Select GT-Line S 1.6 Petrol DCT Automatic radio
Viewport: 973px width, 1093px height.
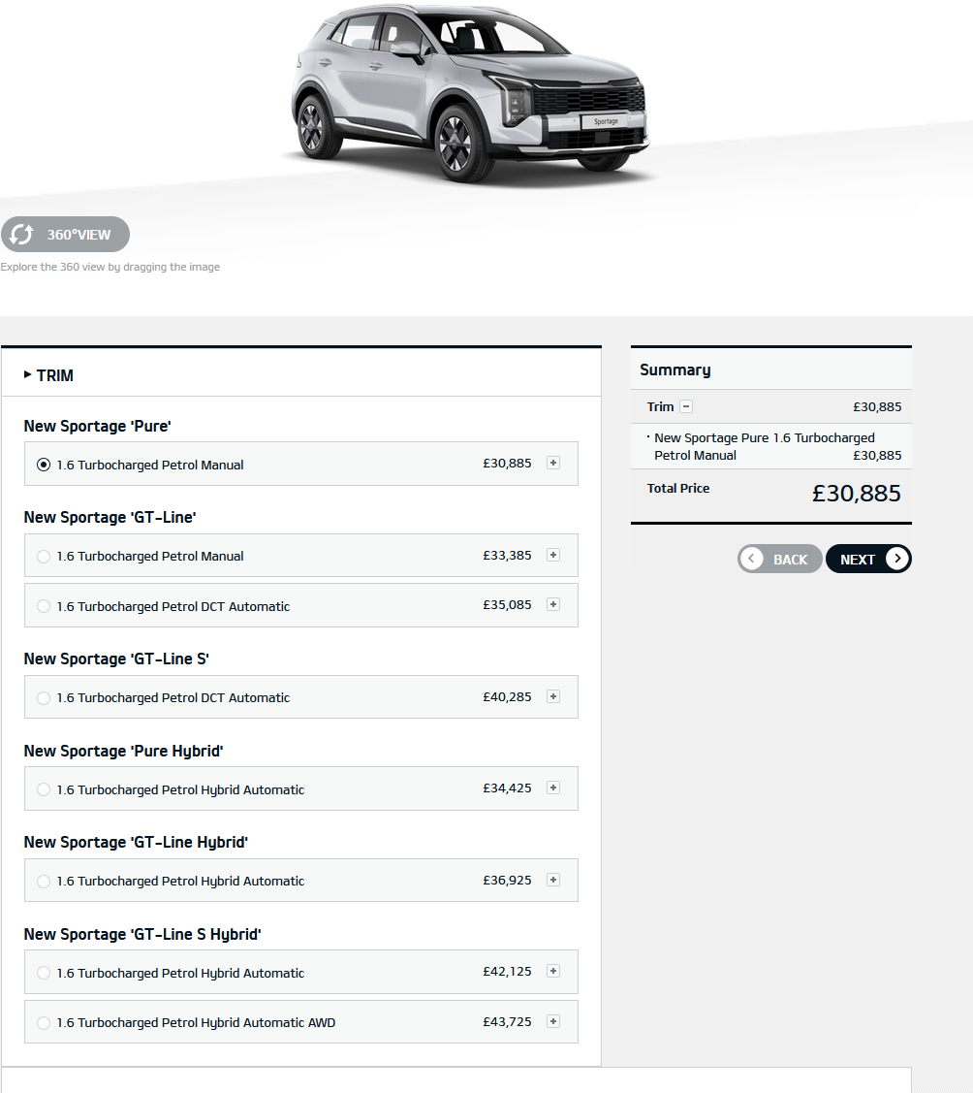coord(44,697)
